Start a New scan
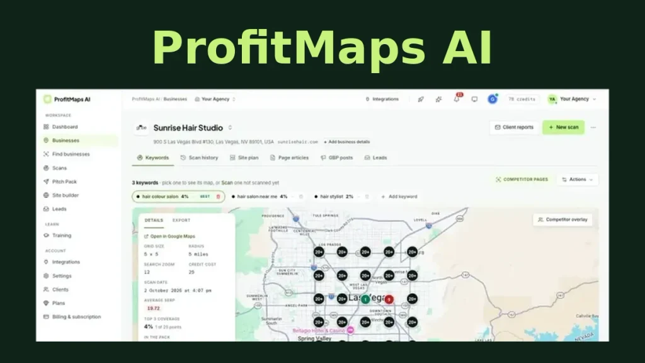This screenshot has height=363, width=645. (563, 127)
